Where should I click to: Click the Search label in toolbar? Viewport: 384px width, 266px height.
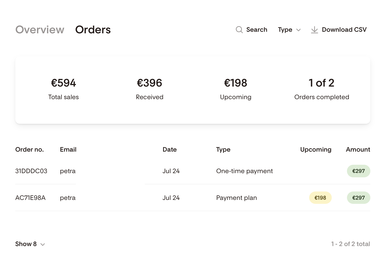pyautogui.click(x=257, y=30)
